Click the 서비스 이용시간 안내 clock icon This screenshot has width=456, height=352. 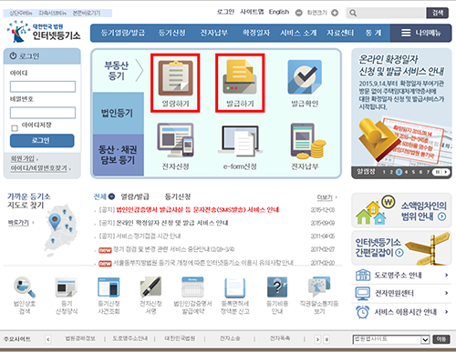[x=363, y=312]
